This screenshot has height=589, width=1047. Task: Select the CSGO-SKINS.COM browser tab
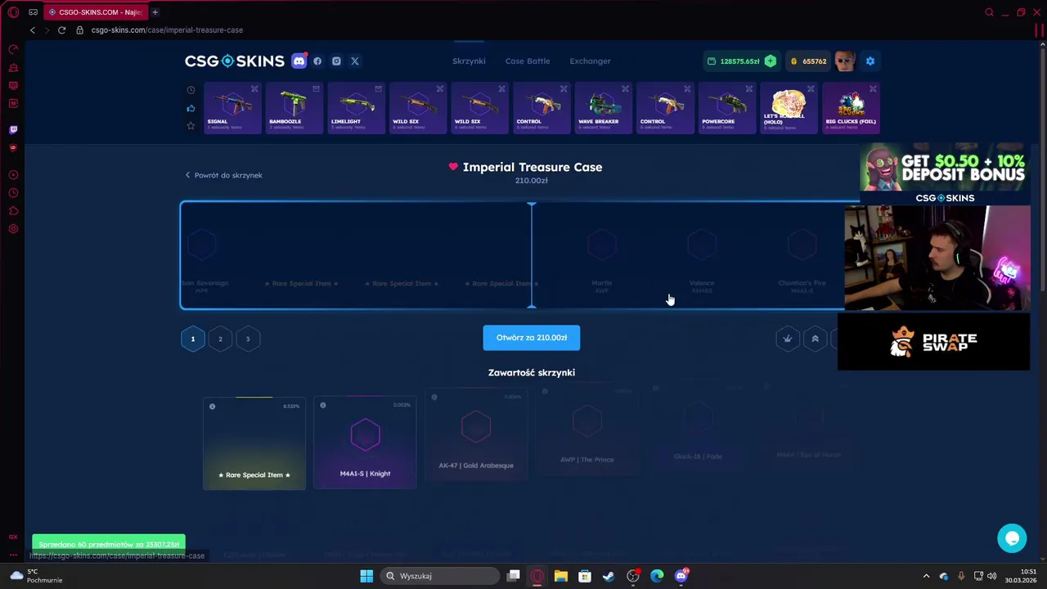click(x=96, y=12)
